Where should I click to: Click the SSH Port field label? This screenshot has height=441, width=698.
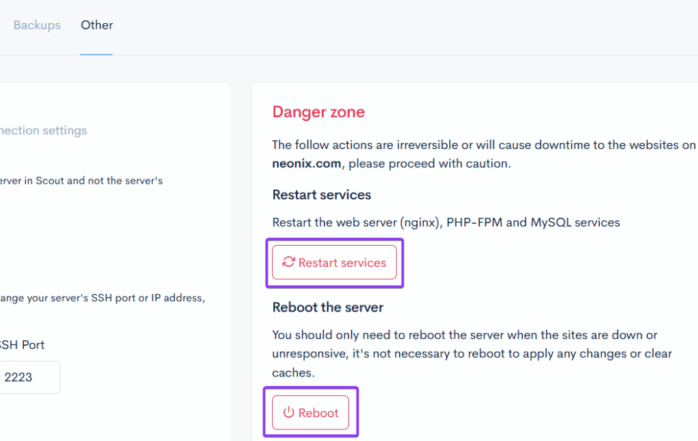22,344
